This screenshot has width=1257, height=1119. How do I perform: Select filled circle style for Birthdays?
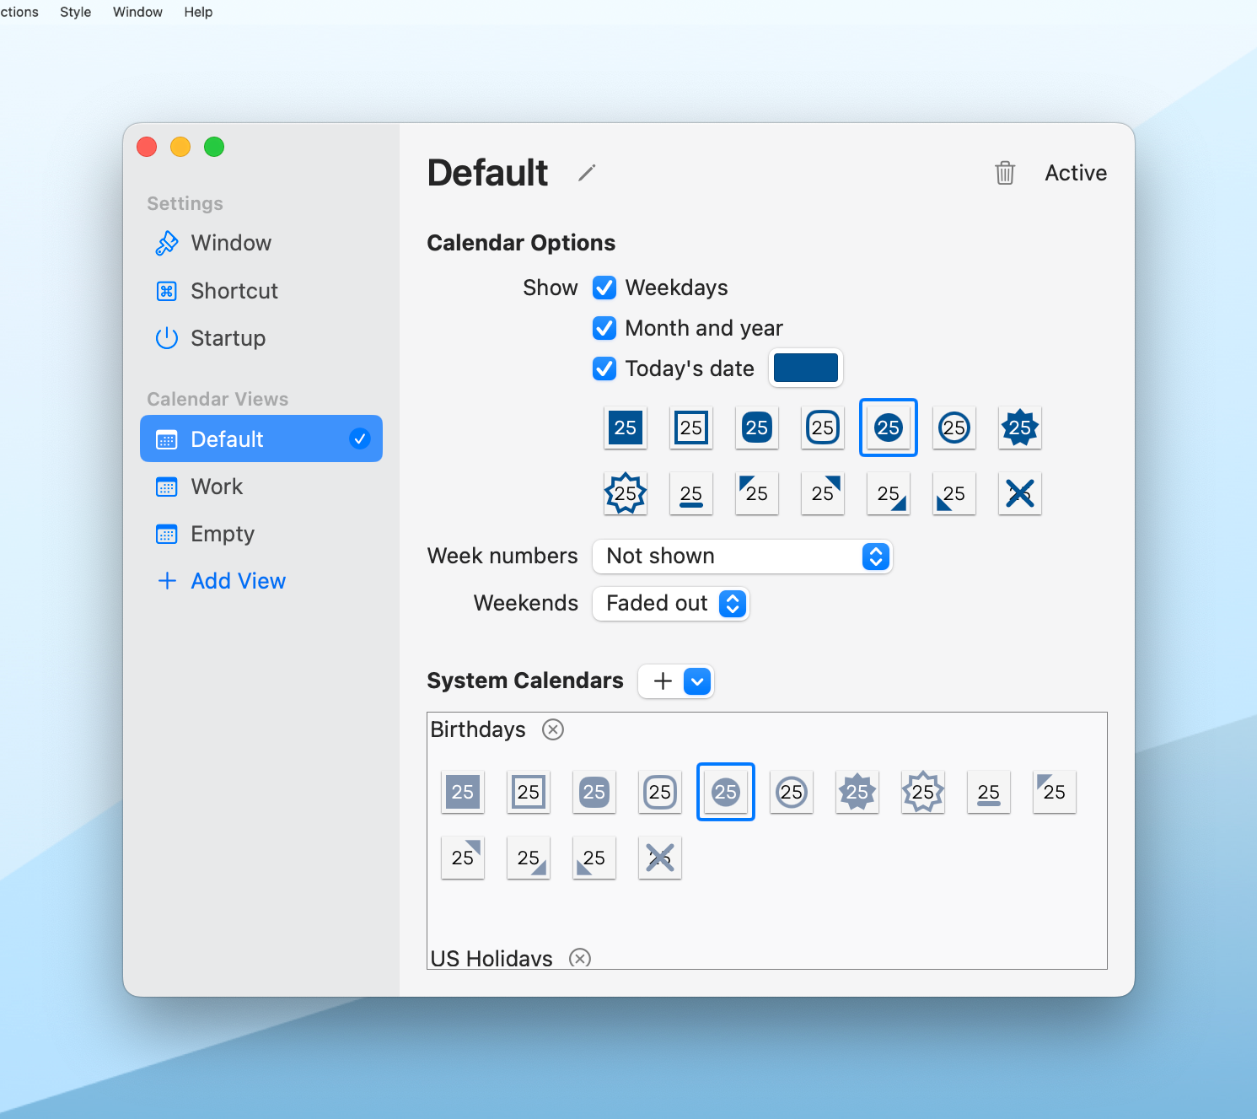tap(726, 792)
